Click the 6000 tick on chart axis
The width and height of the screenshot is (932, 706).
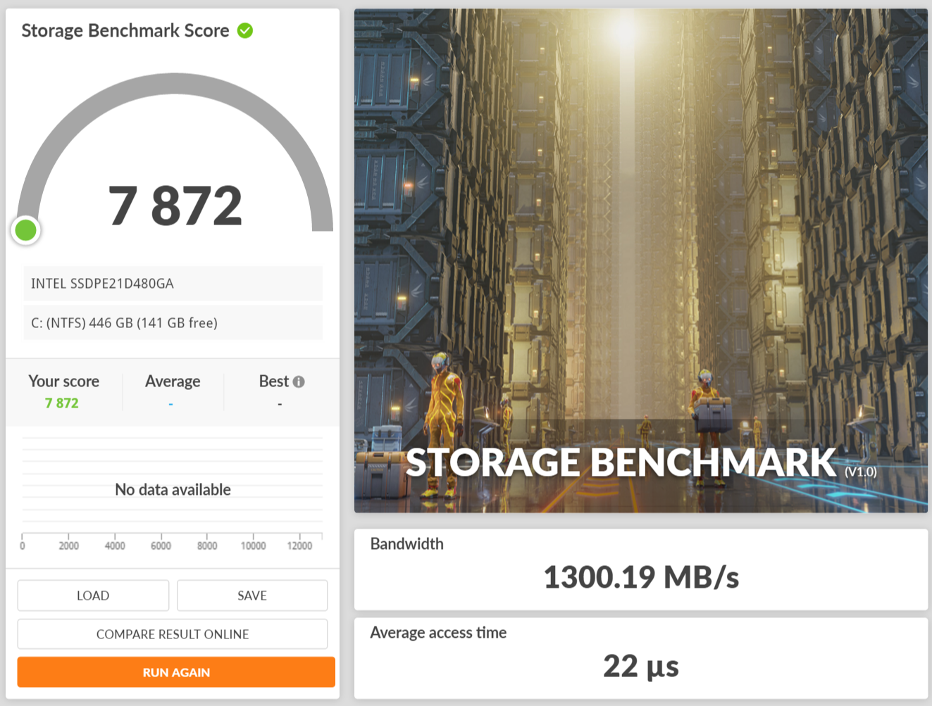coord(161,546)
